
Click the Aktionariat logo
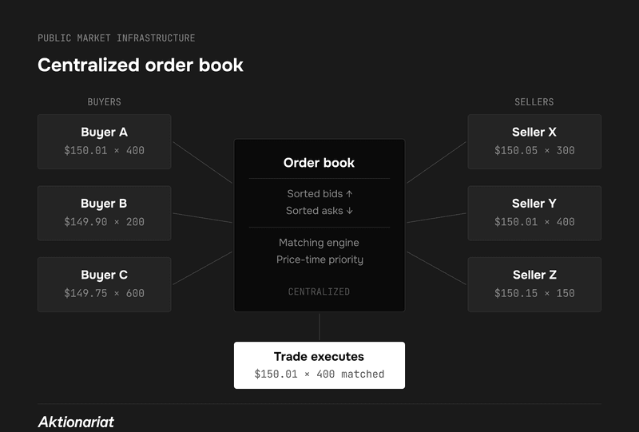[76, 422]
